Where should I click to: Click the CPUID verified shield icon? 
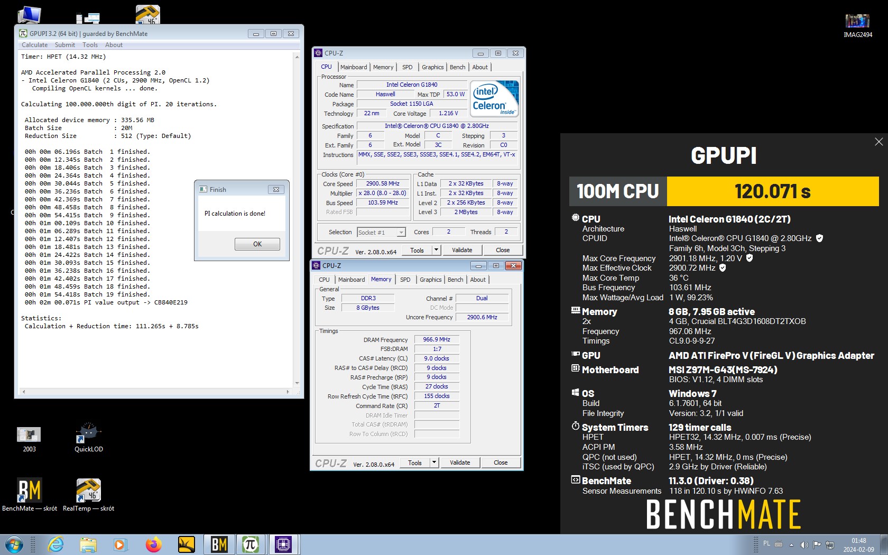click(x=819, y=238)
